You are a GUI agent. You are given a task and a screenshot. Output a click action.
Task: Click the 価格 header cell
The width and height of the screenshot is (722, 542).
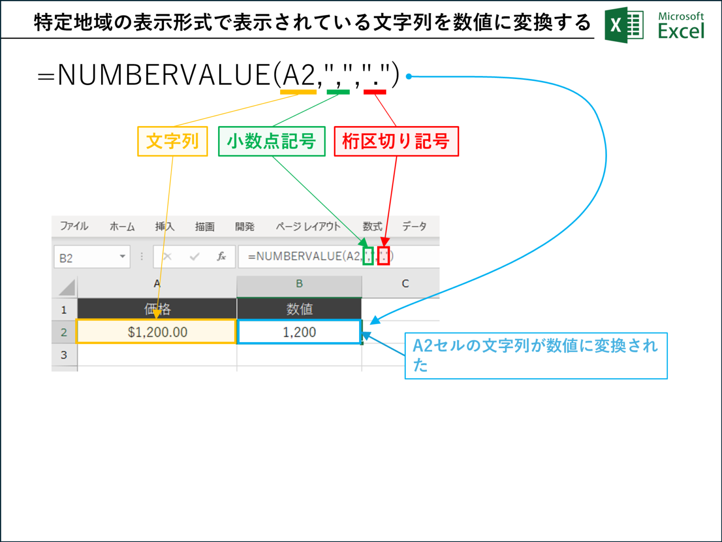point(157,309)
